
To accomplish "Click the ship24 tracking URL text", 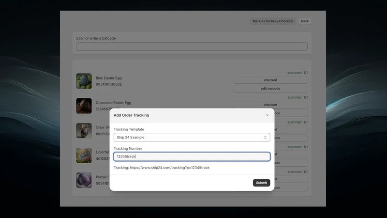I will click(x=170, y=168).
